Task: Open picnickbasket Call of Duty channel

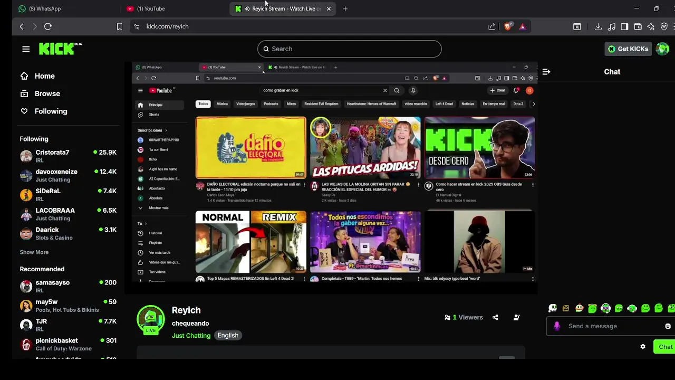Action: pos(68,344)
